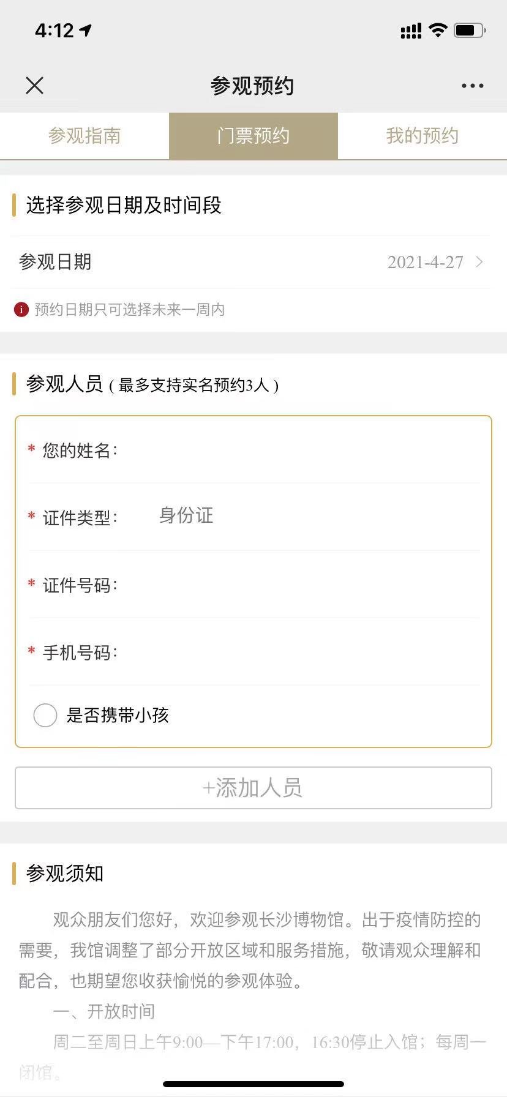Expand the 参观日期 chevron arrow
Screen dimensions: 507x1097
pos(479,262)
